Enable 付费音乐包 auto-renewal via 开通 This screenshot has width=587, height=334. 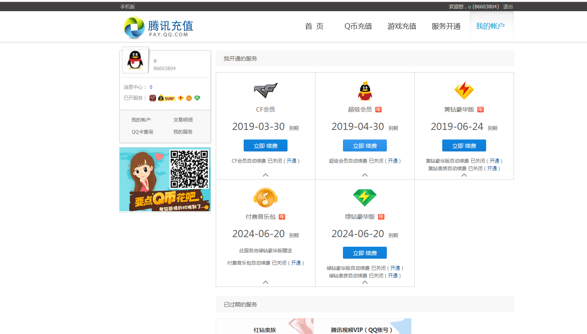296,263
